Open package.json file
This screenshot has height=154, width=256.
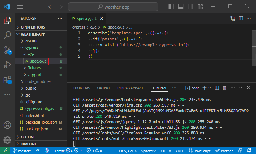click(x=41, y=129)
